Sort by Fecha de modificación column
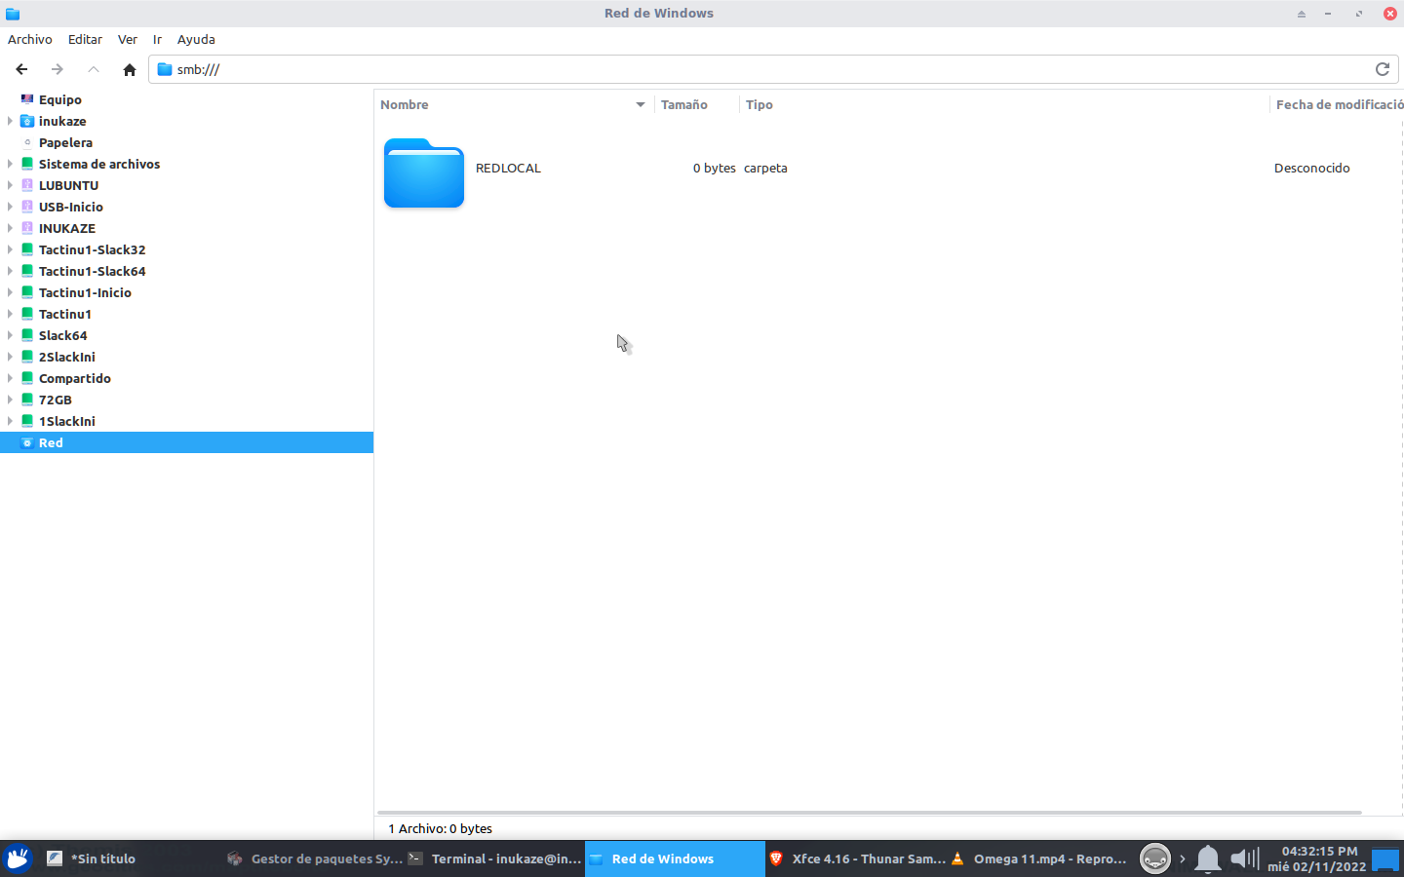The height and width of the screenshot is (877, 1404). [1338, 104]
